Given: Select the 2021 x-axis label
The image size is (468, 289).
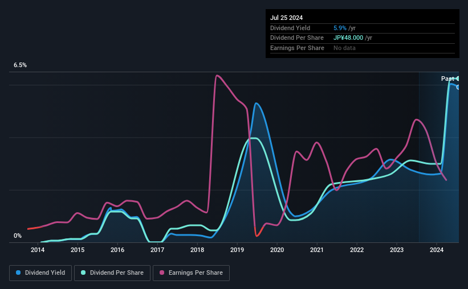Looking at the screenshot, I should [x=317, y=250].
